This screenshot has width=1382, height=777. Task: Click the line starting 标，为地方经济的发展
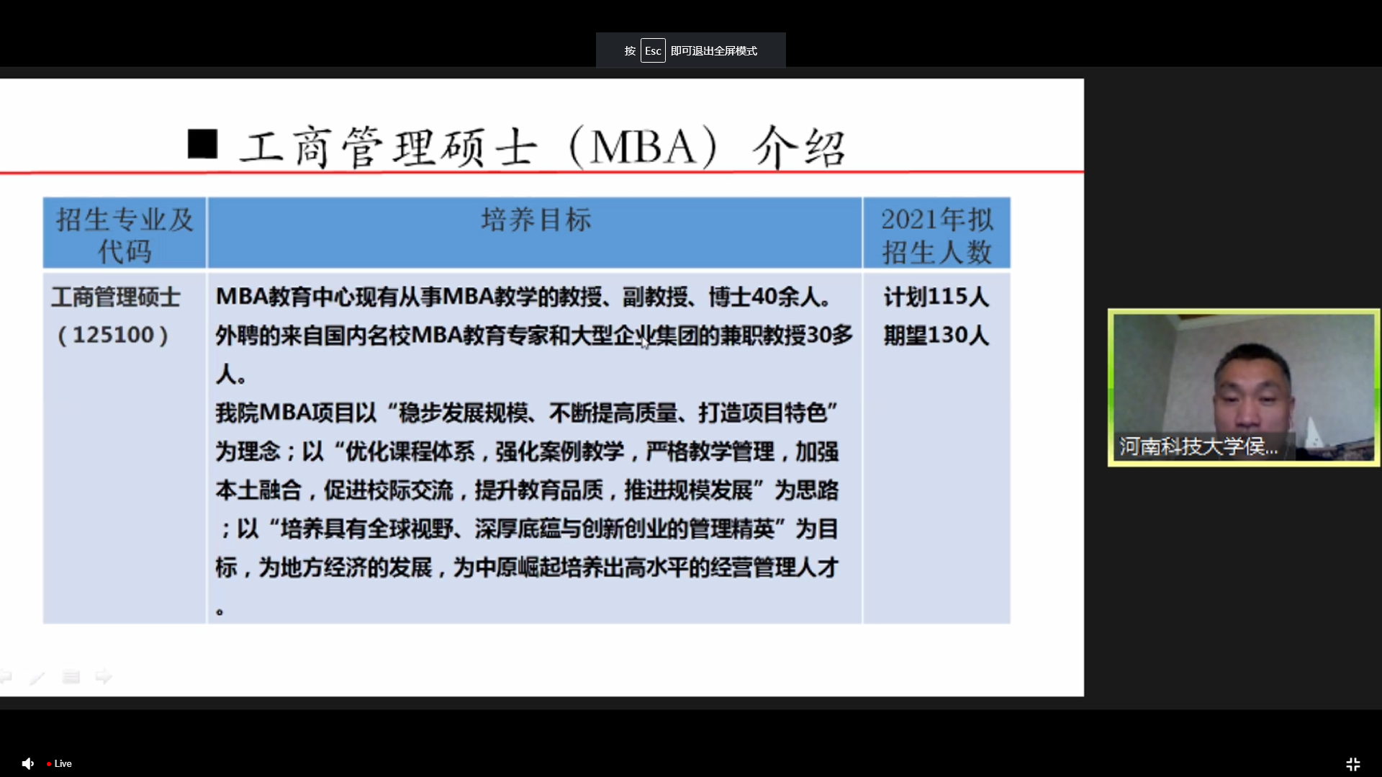(527, 567)
